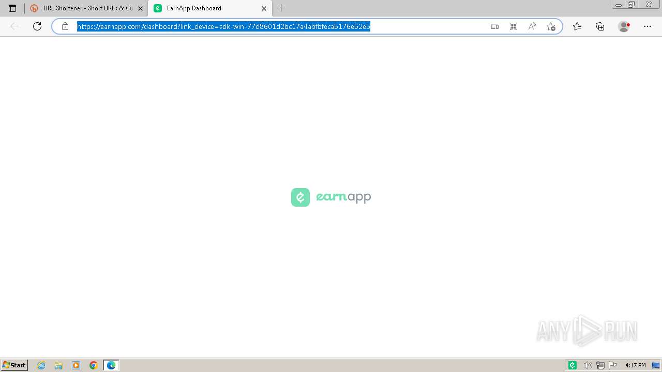Open the tab actions menu icon

click(12, 8)
